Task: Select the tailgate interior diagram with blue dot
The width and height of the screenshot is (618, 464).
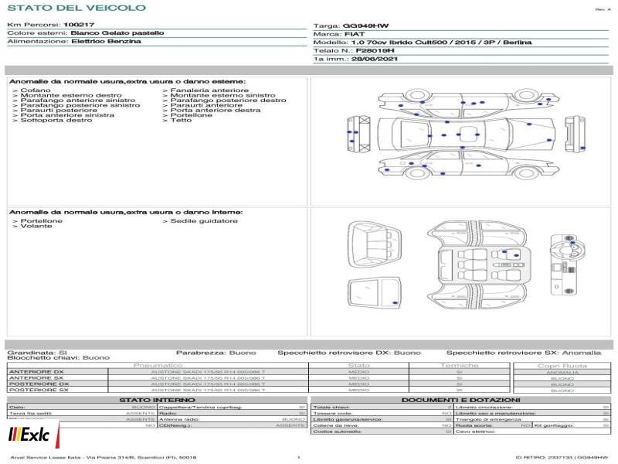Action: (x=374, y=294)
